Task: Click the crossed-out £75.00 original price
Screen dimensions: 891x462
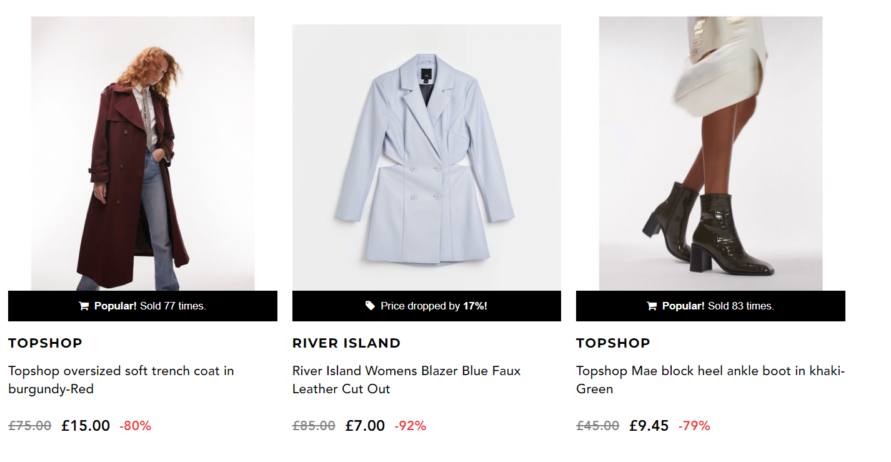Action: [x=30, y=426]
